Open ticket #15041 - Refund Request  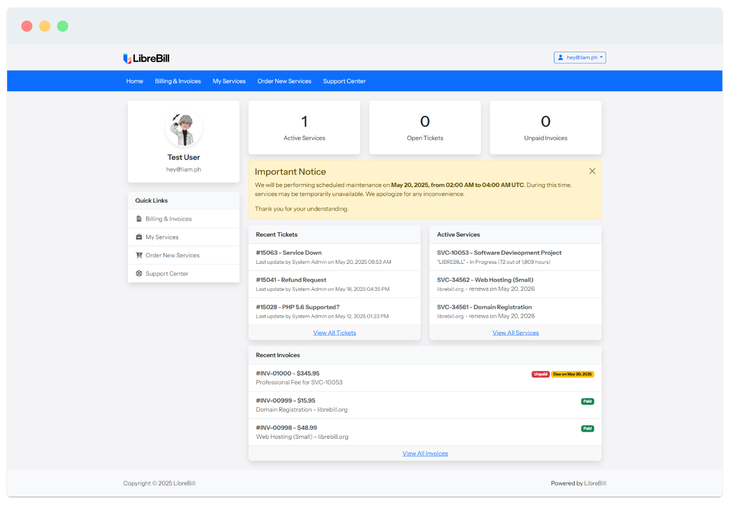[335, 284]
